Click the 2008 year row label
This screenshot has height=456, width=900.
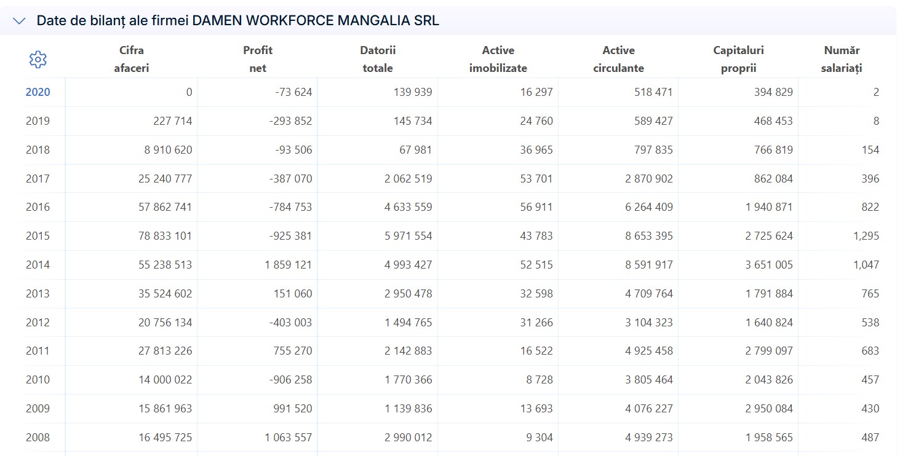[x=38, y=438]
